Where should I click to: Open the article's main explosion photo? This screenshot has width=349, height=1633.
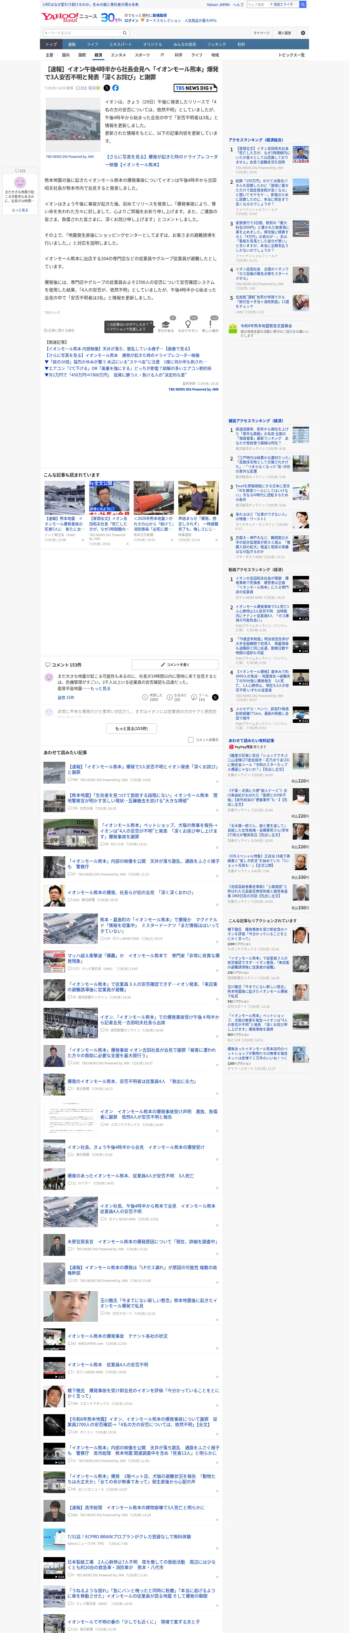tap(72, 124)
